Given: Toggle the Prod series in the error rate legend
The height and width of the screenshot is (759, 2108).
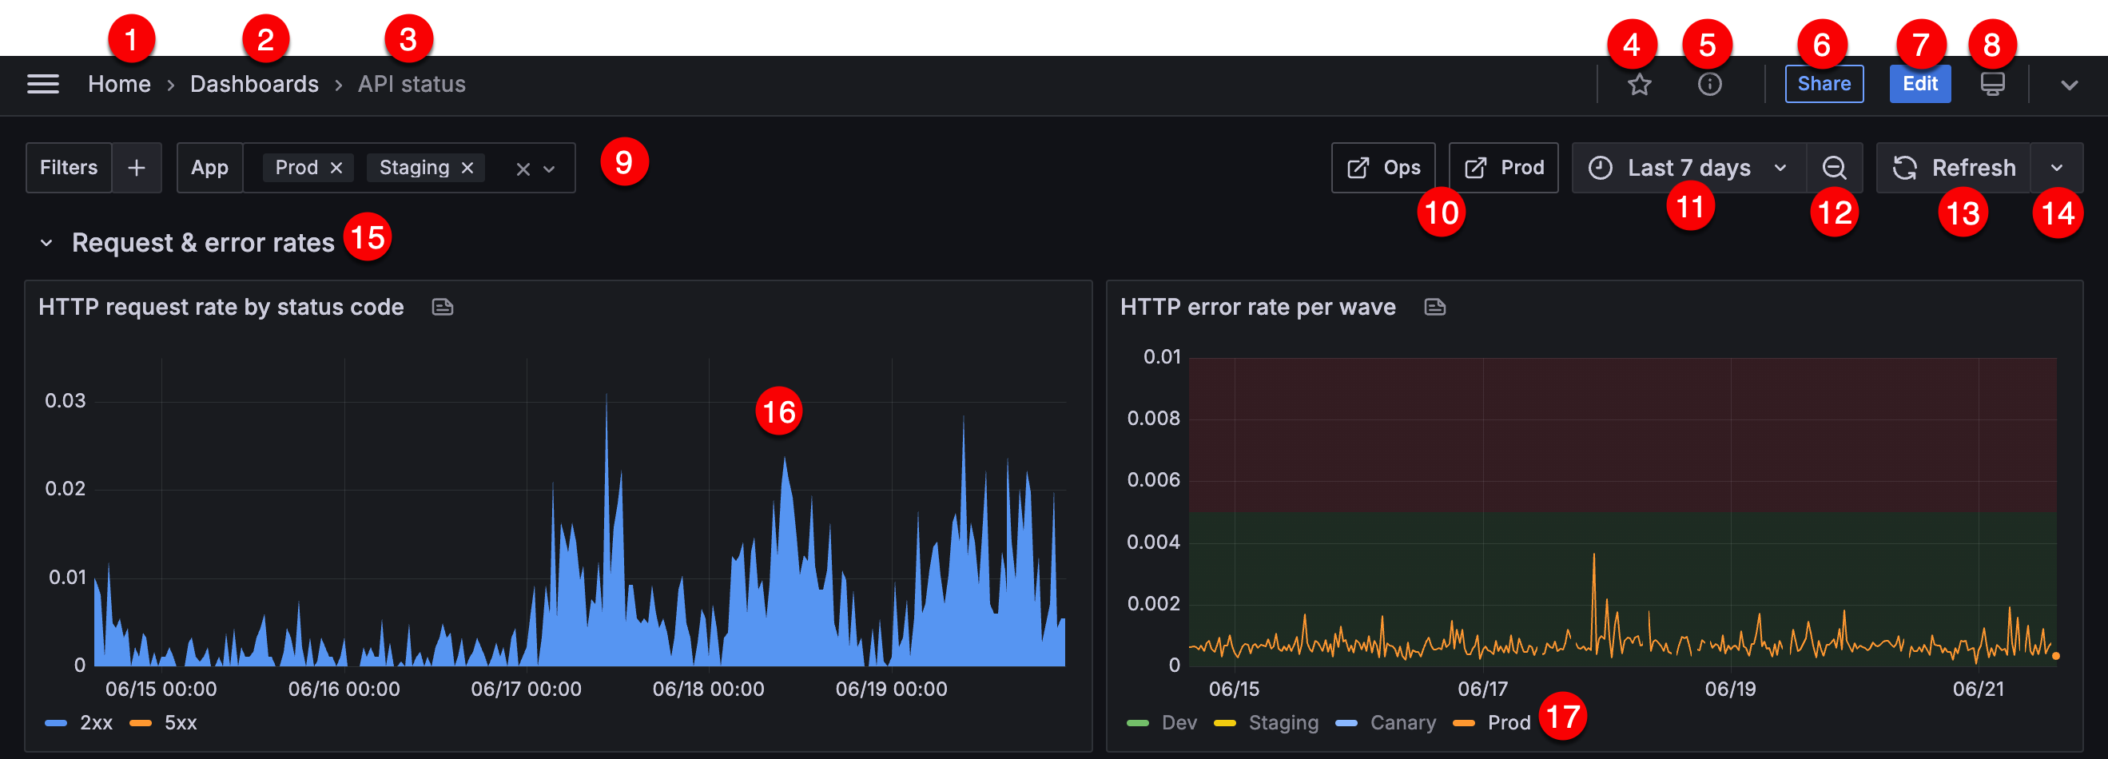Looking at the screenshot, I should tap(1508, 722).
